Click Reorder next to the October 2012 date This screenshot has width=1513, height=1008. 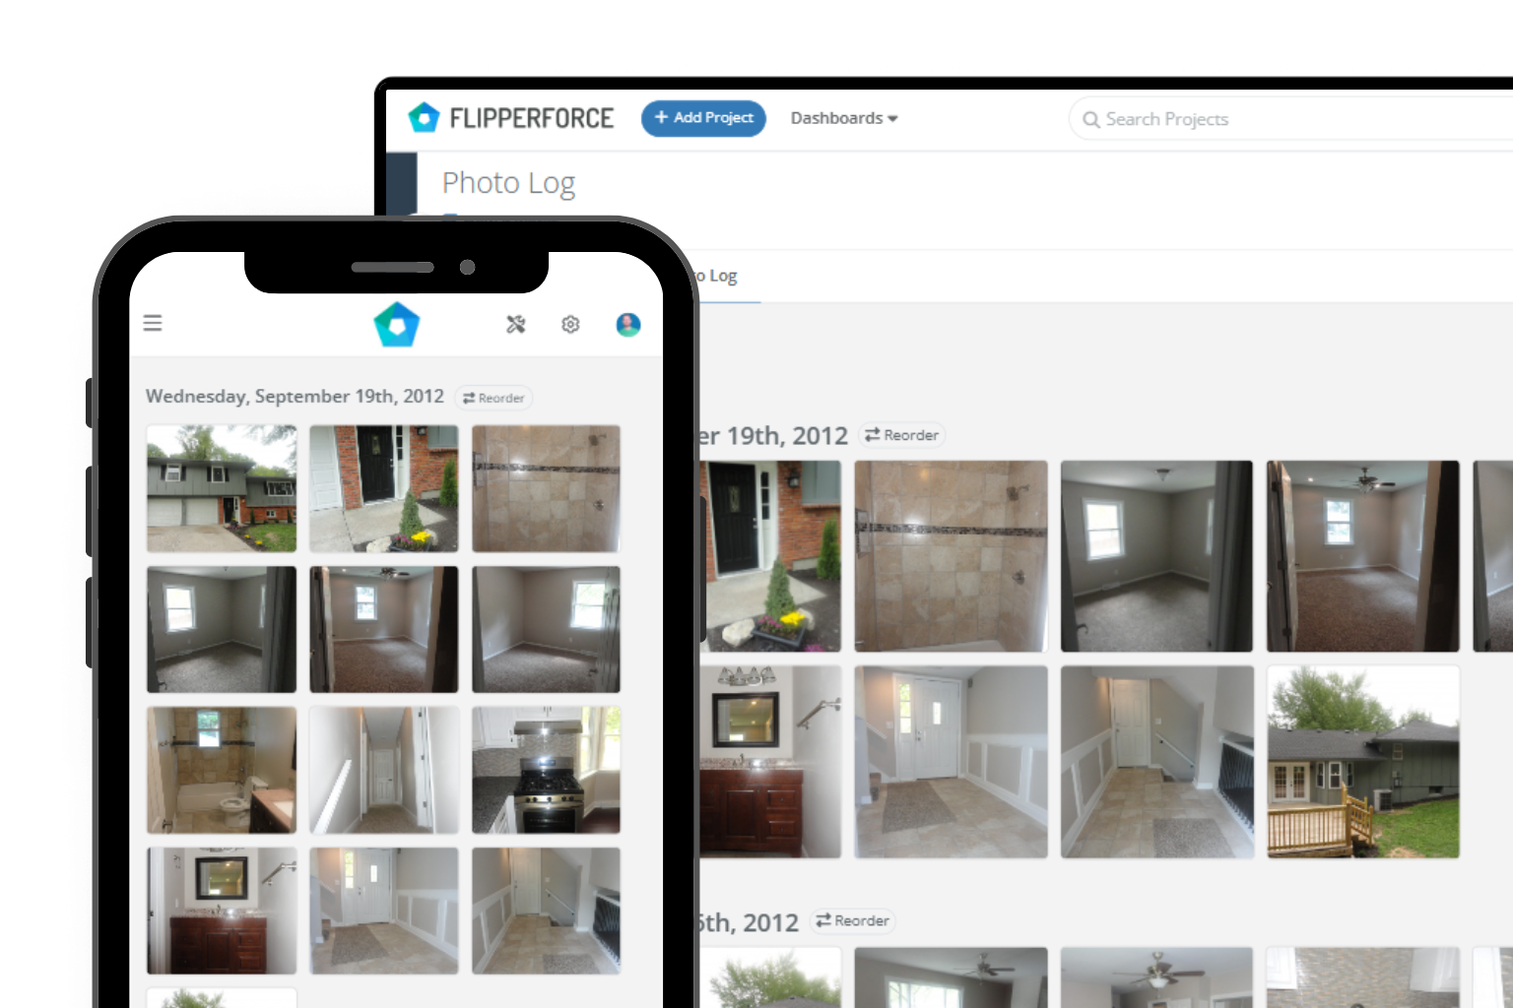[x=852, y=921]
